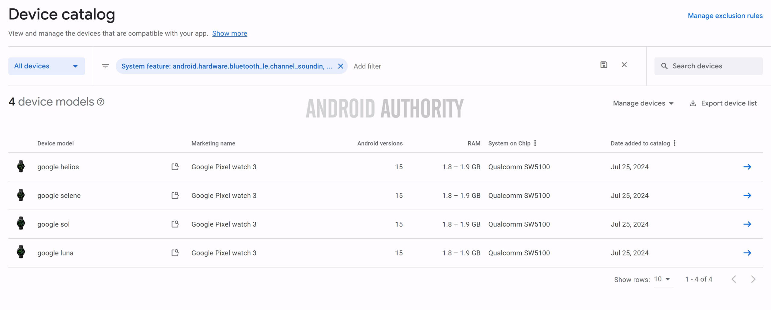Open external page for google helios Pixel watch 3
This screenshot has width=771, height=310.
pyautogui.click(x=175, y=167)
